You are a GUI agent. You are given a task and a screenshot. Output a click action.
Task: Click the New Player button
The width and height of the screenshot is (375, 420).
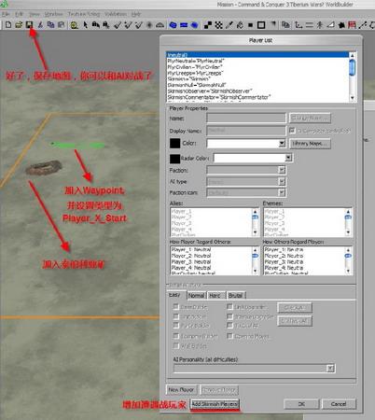pos(181,389)
